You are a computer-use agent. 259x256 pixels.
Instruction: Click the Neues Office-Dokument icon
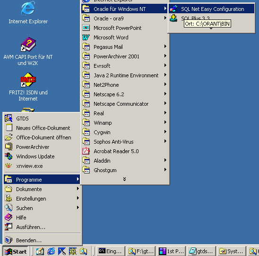9,128
